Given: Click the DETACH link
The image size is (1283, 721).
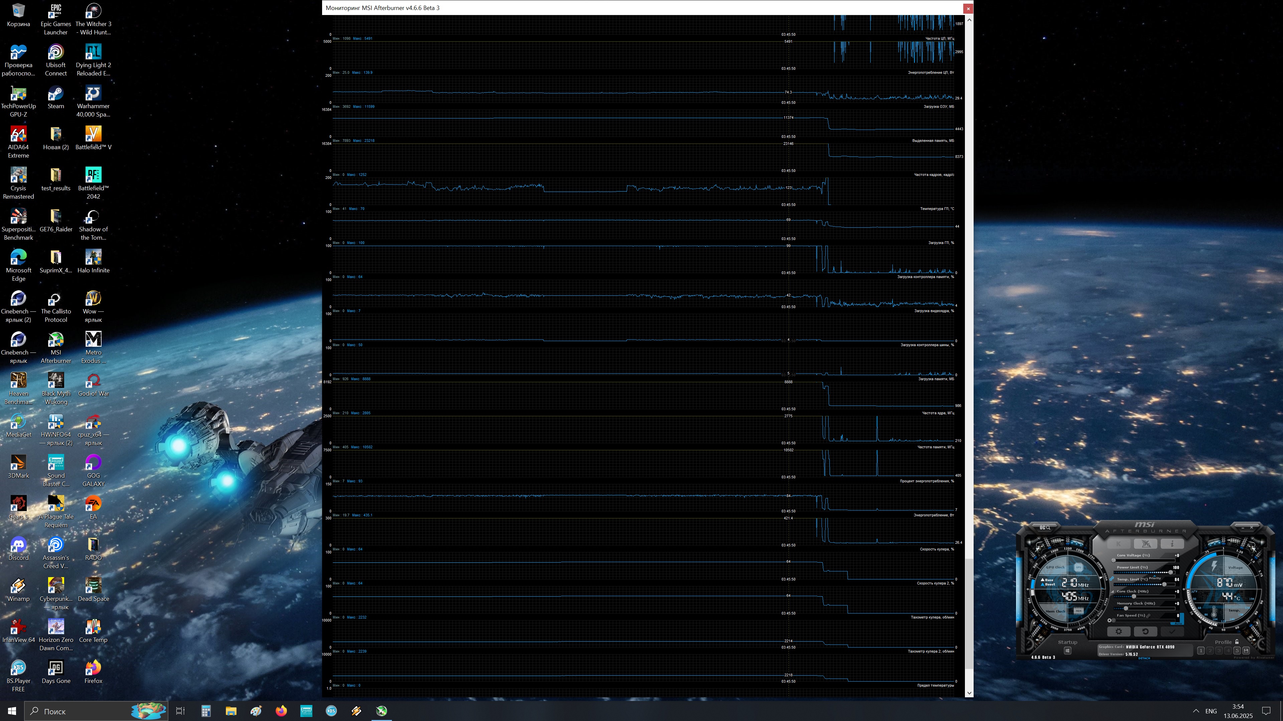Looking at the screenshot, I should pyautogui.click(x=1144, y=658).
